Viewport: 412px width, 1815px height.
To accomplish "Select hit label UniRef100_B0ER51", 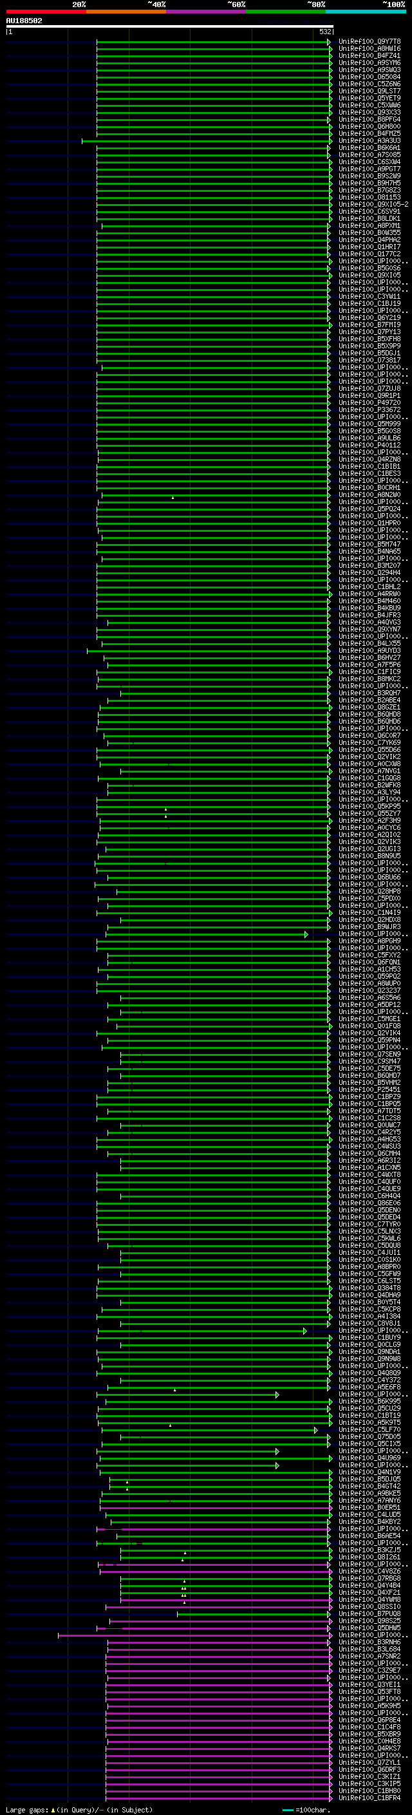I will pyautogui.click(x=370, y=1508).
